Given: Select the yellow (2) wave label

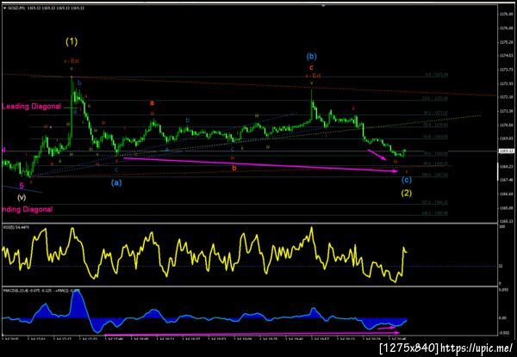Looking at the screenshot, I should pyautogui.click(x=406, y=194).
